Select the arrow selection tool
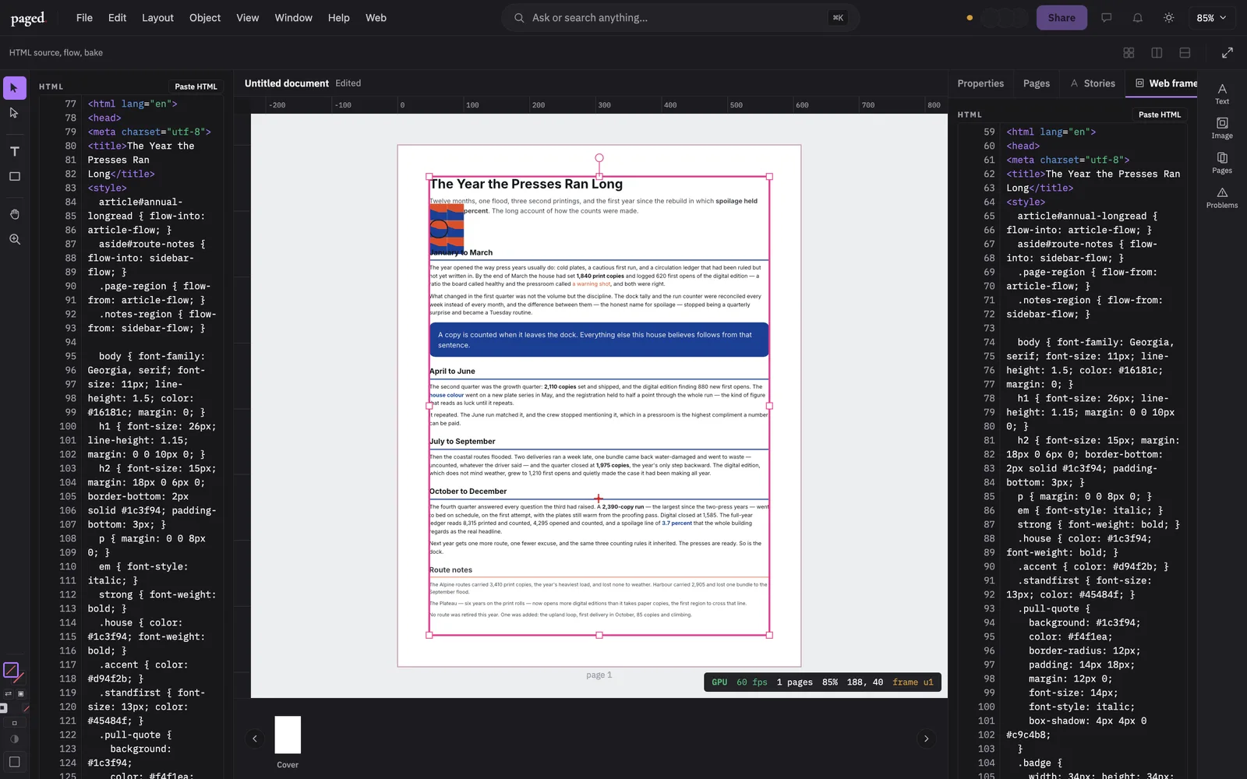1247x779 pixels. [14, 88]
